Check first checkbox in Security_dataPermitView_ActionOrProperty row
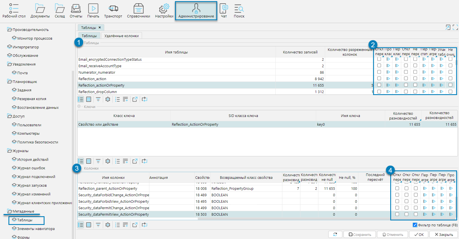 click(397, 214)
